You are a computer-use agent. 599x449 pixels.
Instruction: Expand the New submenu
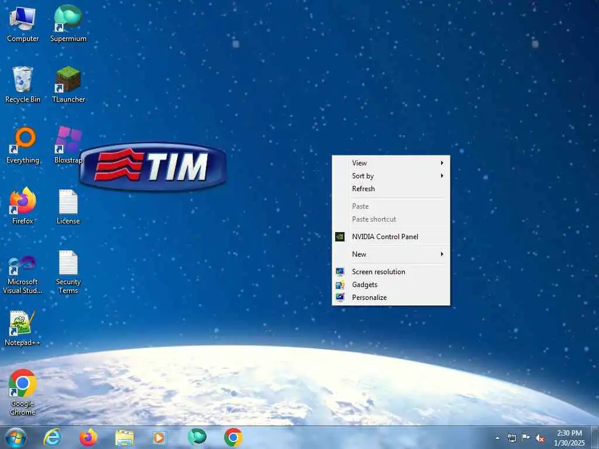tap(391, 254)
